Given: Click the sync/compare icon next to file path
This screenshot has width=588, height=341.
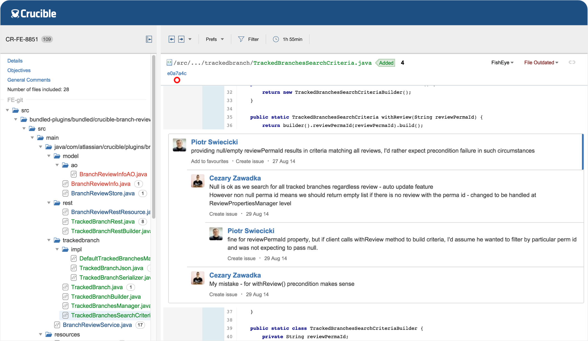Looking at the screenshot, I should click(x=572, y=62).
